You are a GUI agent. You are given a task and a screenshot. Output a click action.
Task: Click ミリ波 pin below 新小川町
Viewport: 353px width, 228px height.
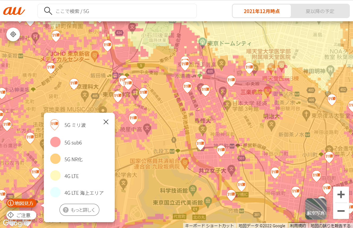tap(107, 45)
